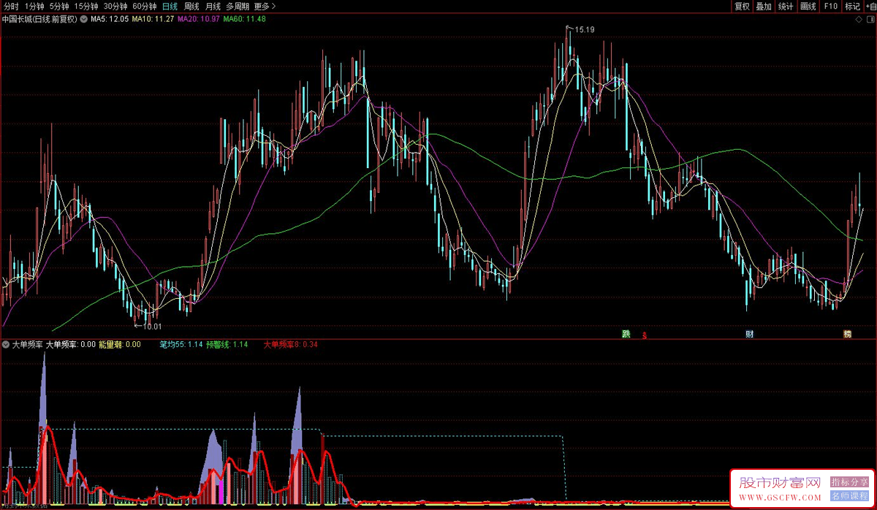
Task: Click the 15.19 high price marker
Action: [x=585, y=30]
